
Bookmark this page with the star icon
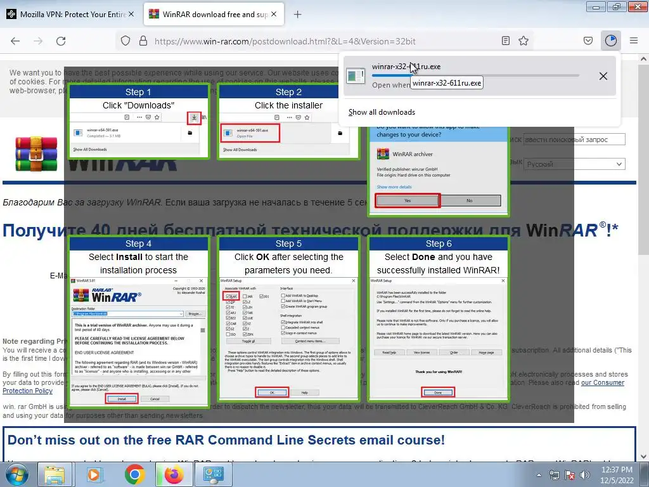[x=524, y=41]
